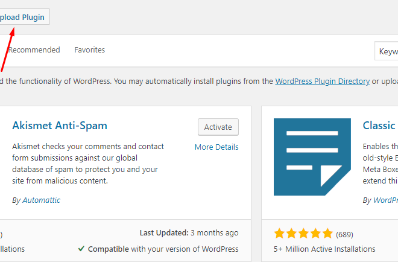Switch to the Recommended tab

[x=34, y=50]
